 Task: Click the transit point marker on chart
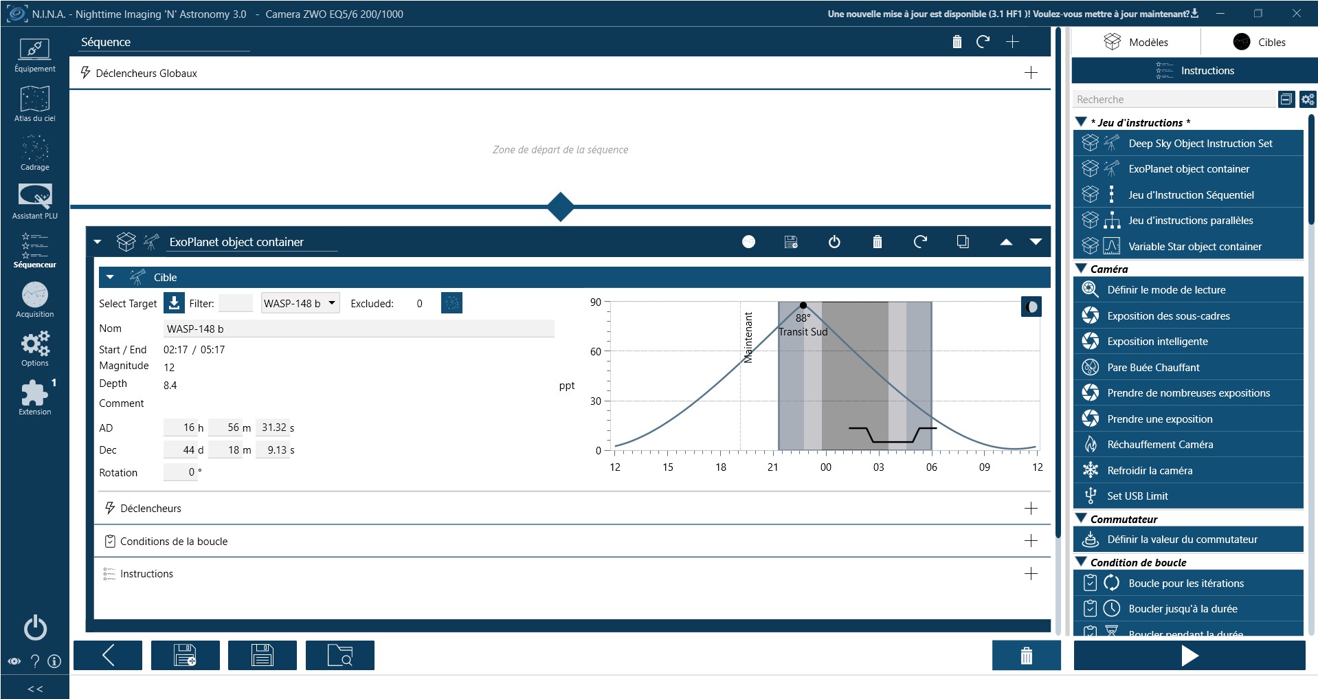point(803,305)
